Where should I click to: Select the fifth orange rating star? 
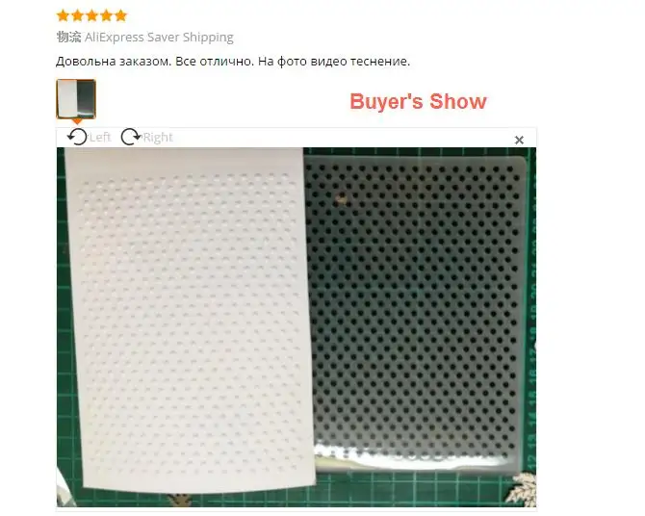pos(120,15)
